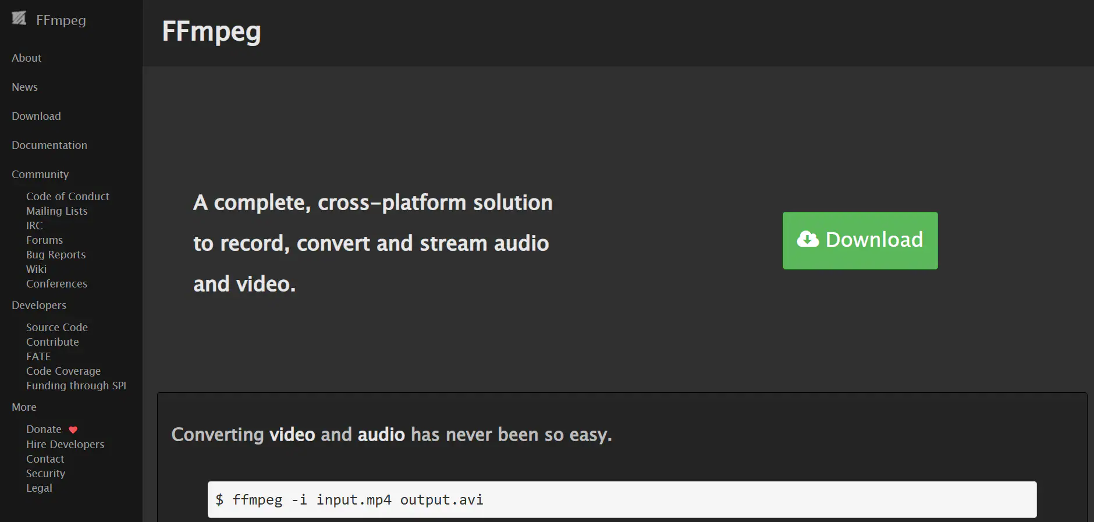Select the Community menu heading
This screenshot has width=1094, height=522.
[x=40, y=175]
